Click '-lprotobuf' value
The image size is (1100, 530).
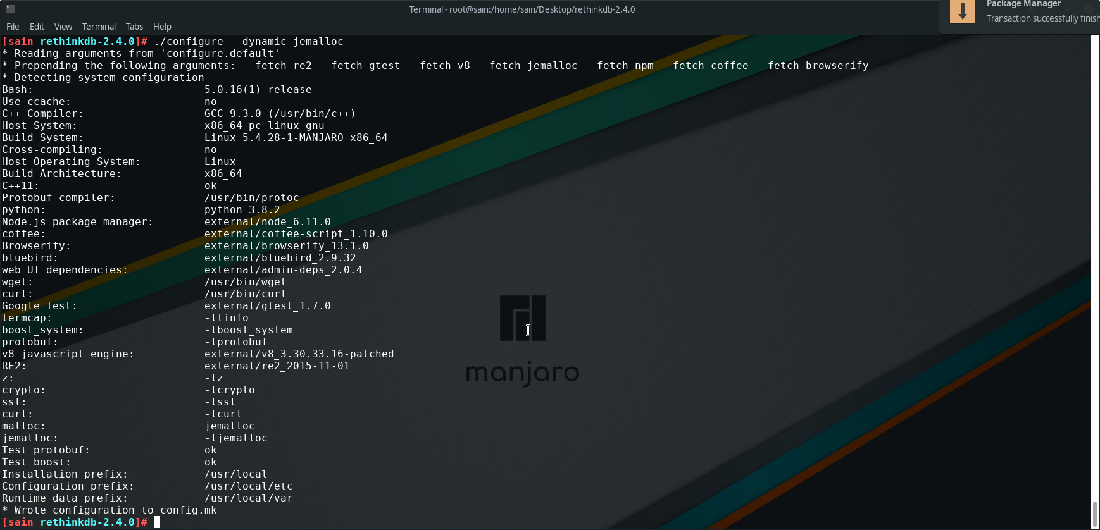click(235, 342)
